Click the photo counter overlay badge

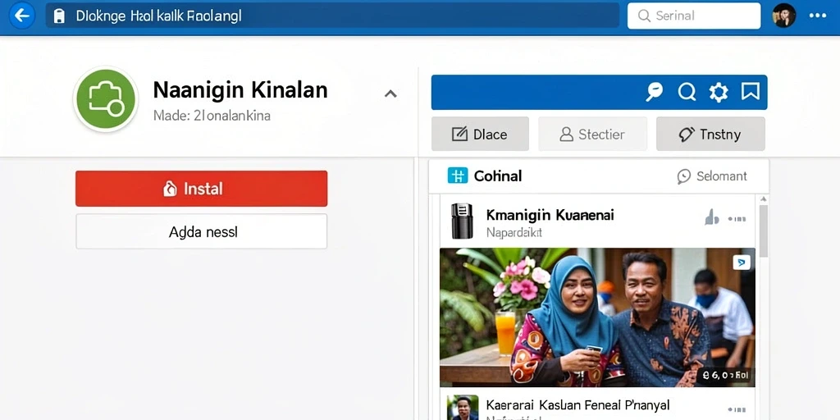(x=726, y=376)
